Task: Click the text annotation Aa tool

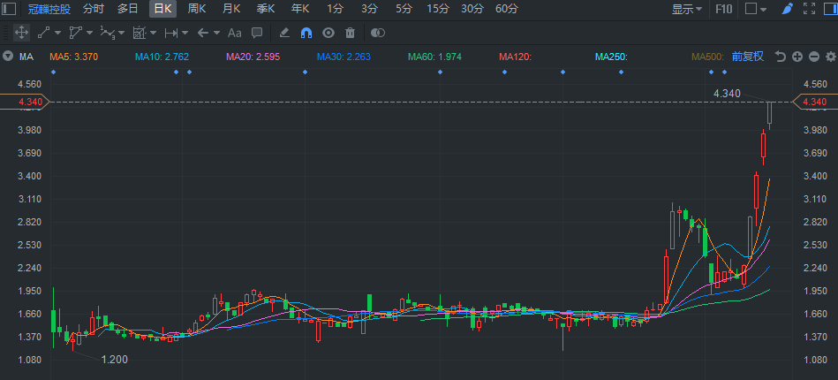Action: (x=234, y=33)
